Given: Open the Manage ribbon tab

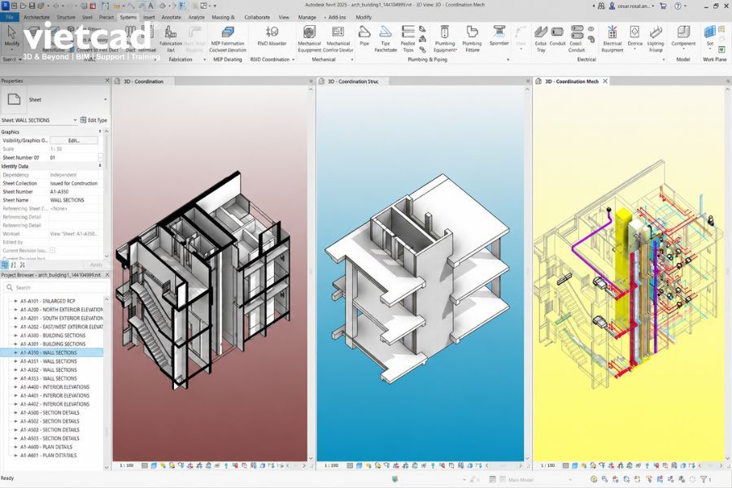Looking at the screenshot, I should click(x=307, y=17).
